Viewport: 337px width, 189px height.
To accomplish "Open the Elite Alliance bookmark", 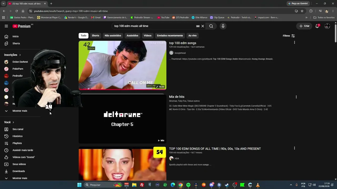I will [200, 18].
